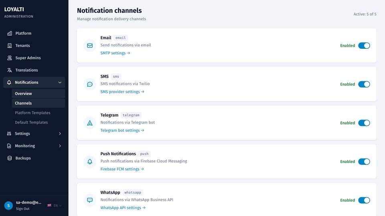Click the Notification channels heading
The image size is (385, 216).
tap(109, 10)
